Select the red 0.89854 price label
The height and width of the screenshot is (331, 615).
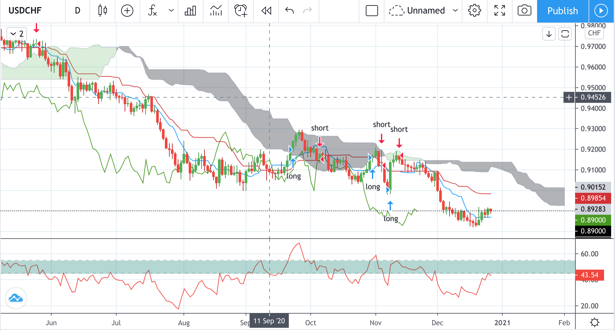click(x=593, y=198)
